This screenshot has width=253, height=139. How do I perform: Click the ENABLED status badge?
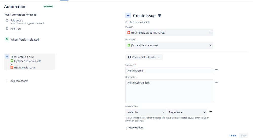(x=48, y=7)
